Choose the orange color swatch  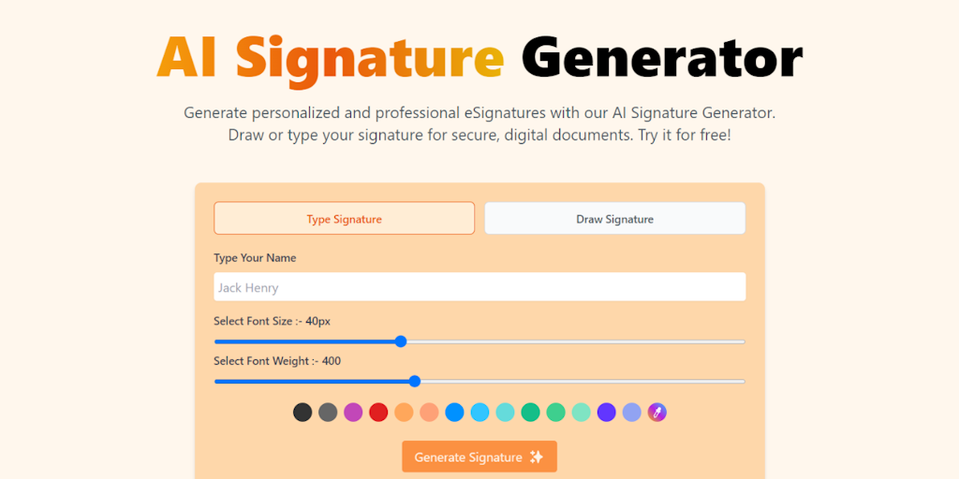(x=404, y=412)
